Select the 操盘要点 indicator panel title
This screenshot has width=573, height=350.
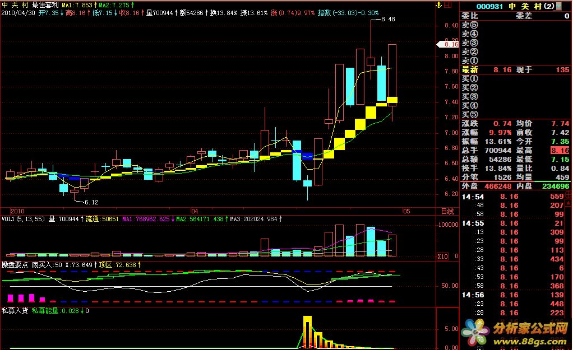coord(15,264)
